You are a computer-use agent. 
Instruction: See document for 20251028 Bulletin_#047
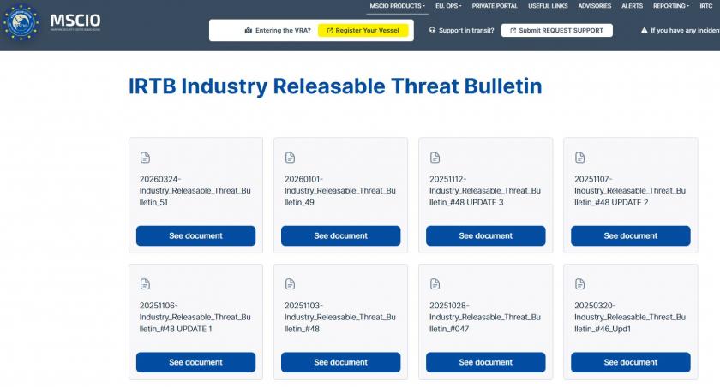[x=486, y=362]
